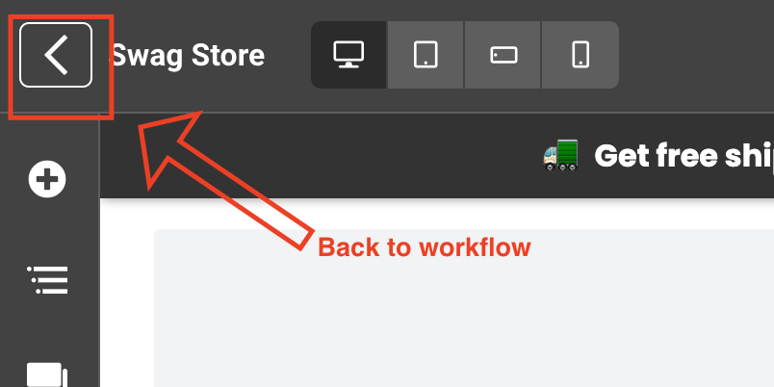Switch to desktop monitor preview

pyautogui.click(x=348, y=55)
